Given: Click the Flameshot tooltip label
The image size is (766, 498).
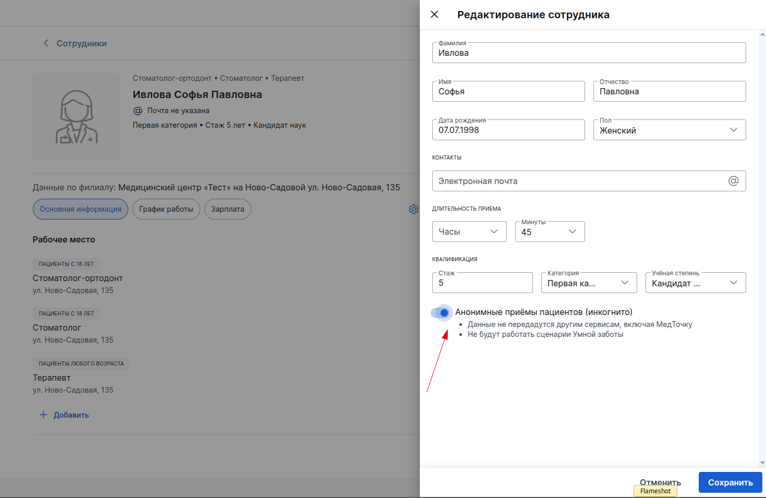Looking at the screenshot, I should [x=655, y=491].
